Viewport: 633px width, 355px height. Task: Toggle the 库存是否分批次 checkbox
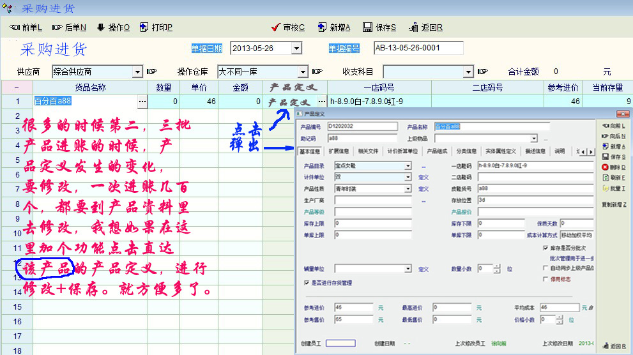coord(545,248)
